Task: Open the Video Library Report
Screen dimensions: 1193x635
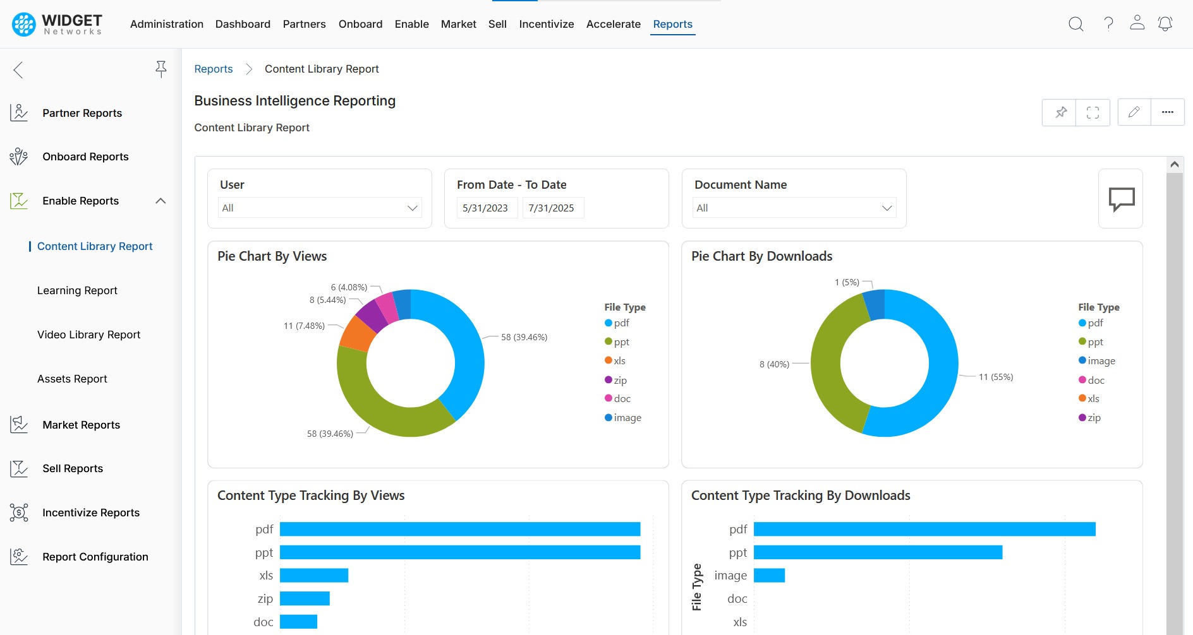Action: pyautogui.click(x=88, y=335)
